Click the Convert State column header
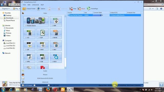This screenshot has width=164, height=92. coord(101,13)
